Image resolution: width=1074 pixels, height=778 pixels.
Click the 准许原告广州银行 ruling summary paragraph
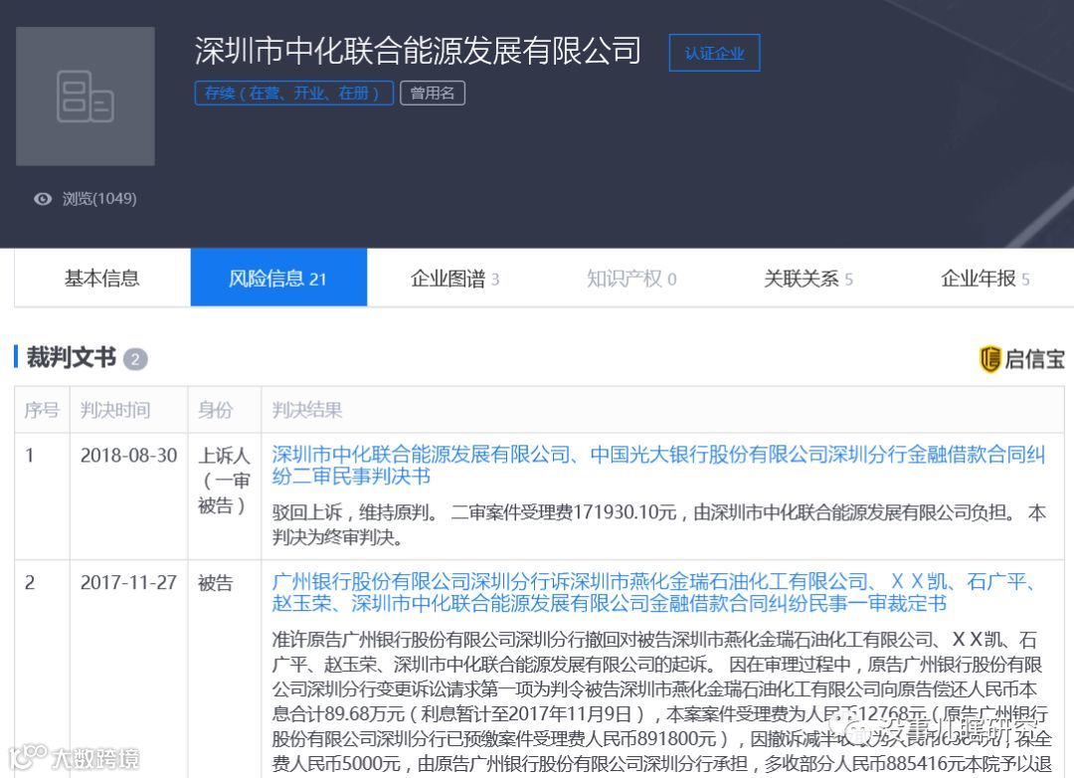tap(661, 701)
